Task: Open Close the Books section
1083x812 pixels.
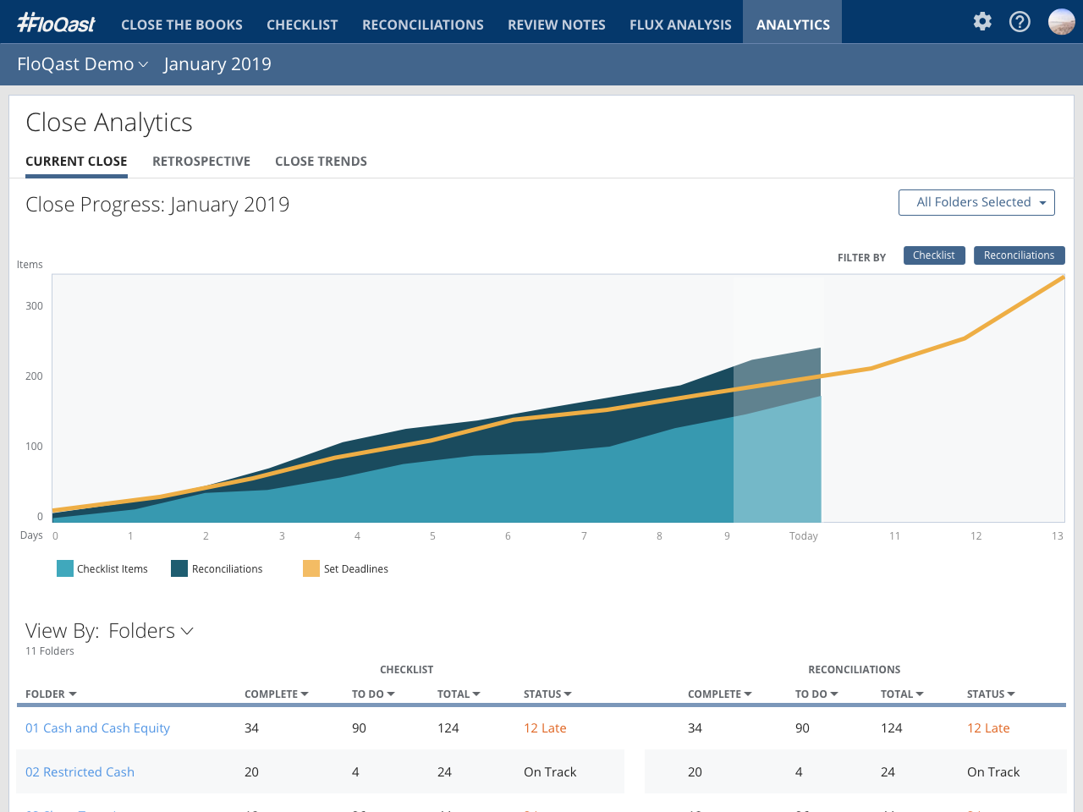Action: coord(182,25)
